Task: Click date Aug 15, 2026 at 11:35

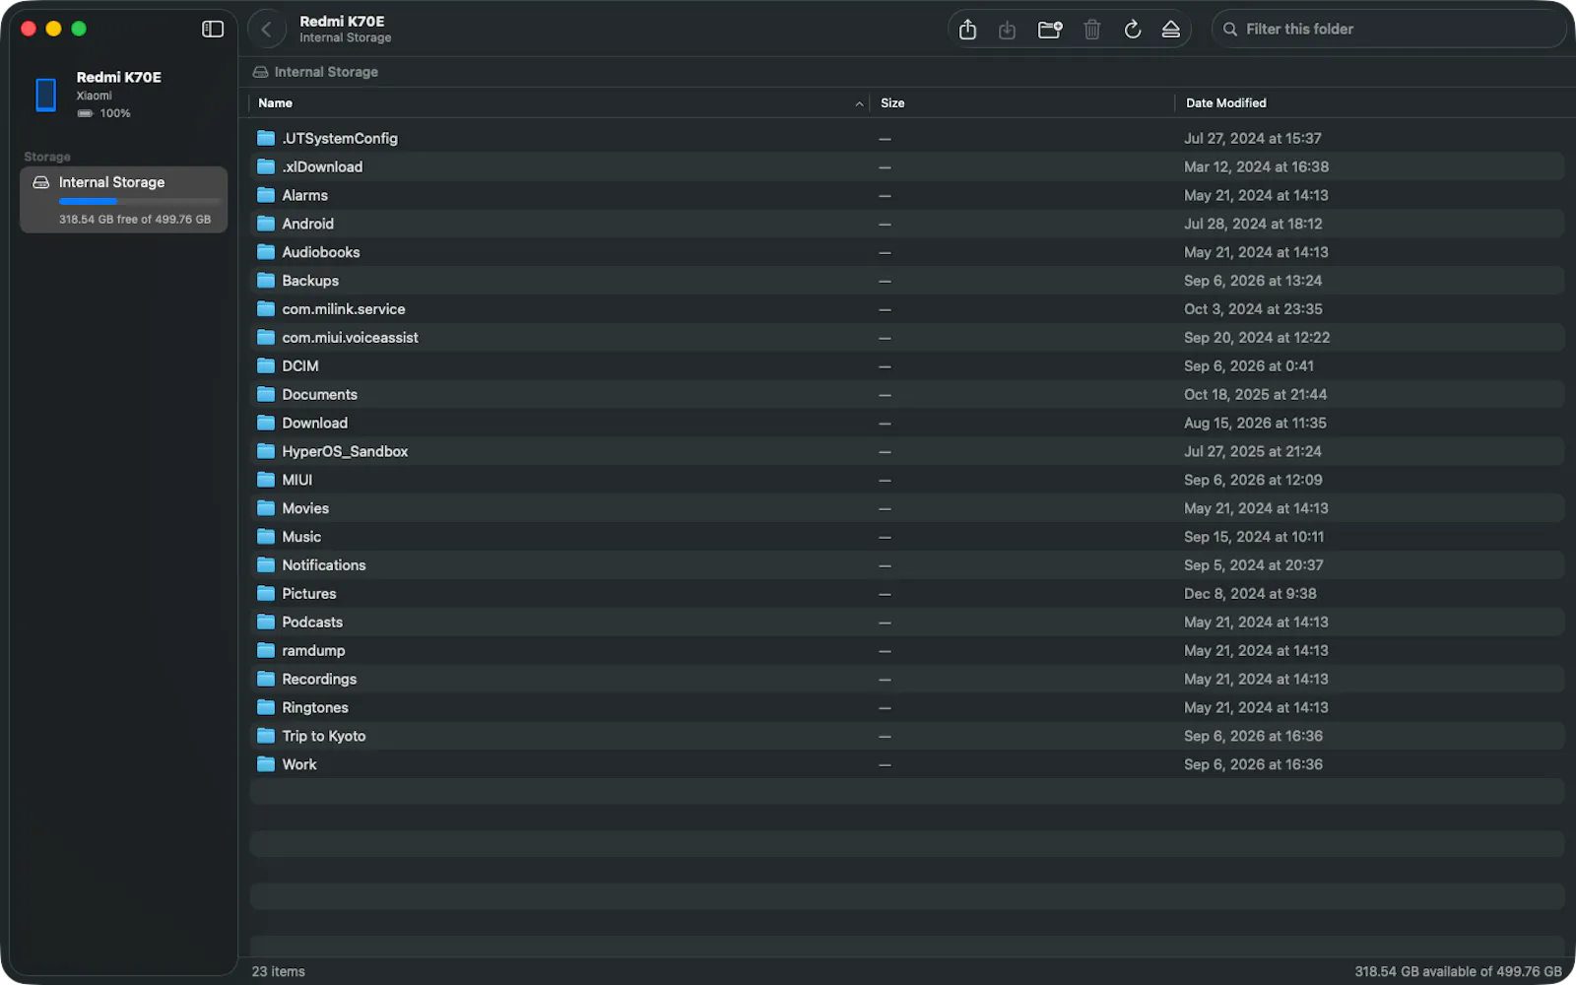Action: coord(1255,423)
